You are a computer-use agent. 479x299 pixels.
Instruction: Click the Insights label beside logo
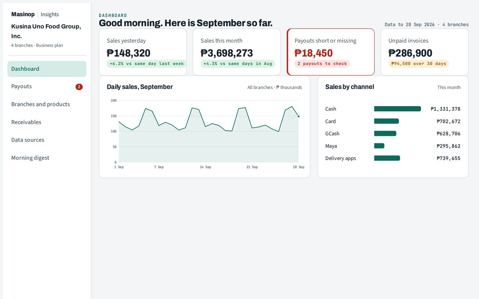pyautogui.click(x=50, y=14)
